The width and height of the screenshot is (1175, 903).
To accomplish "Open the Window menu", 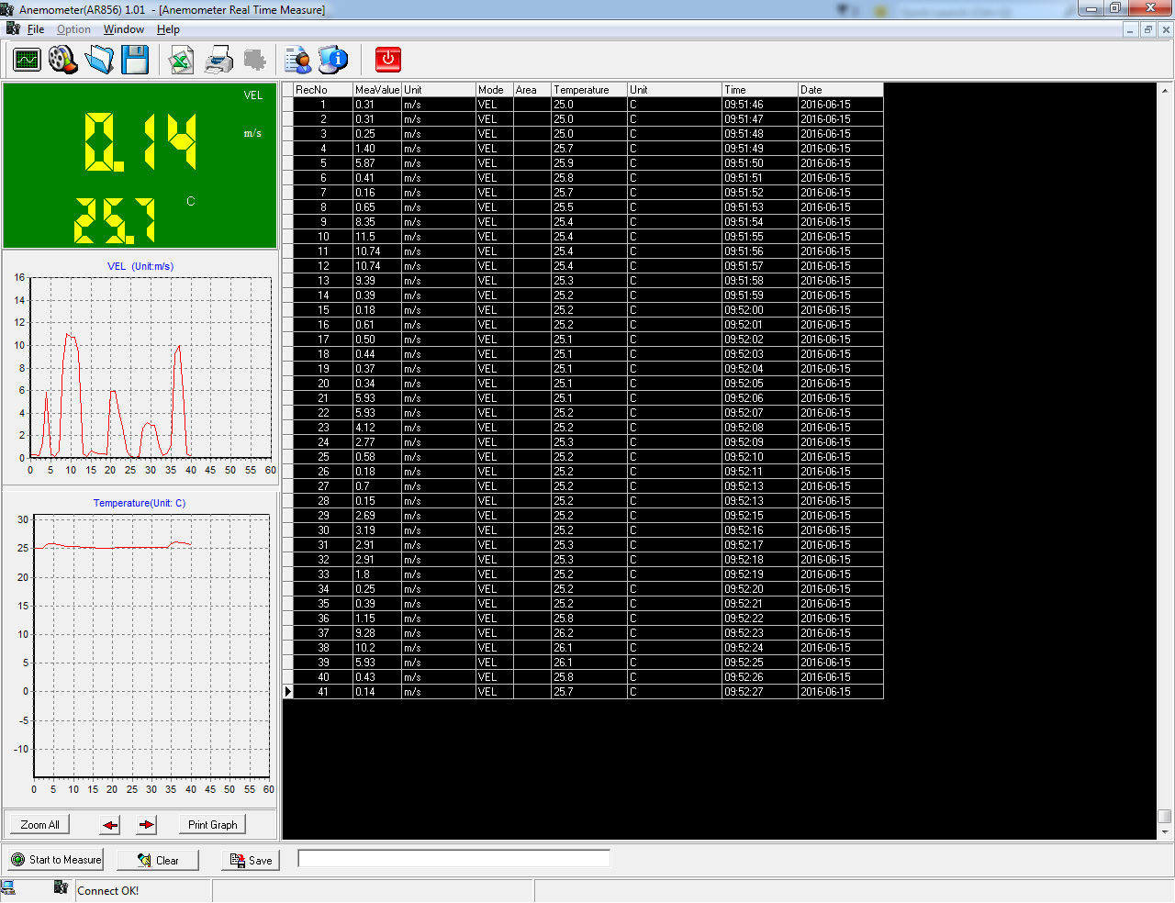I will click(123, 29).
